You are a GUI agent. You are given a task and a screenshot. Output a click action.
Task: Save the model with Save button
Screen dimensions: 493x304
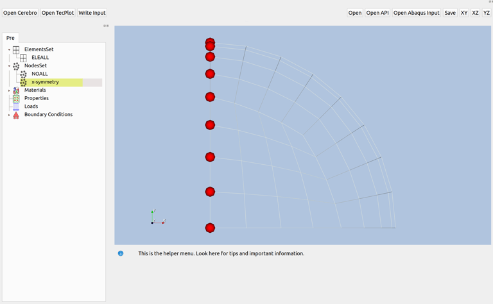point(450,13)
